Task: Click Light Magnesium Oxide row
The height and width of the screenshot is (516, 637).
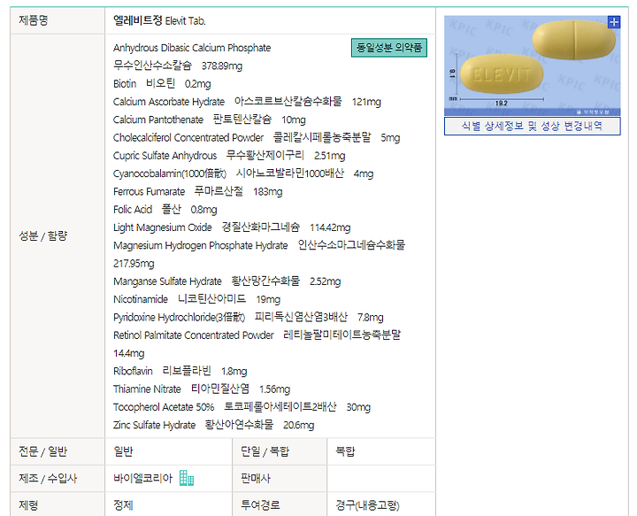Action: pyautogui.click(x=232, y=227)
